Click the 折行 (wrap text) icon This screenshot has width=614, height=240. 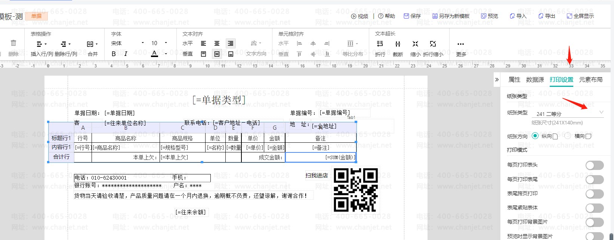[380, 44]
